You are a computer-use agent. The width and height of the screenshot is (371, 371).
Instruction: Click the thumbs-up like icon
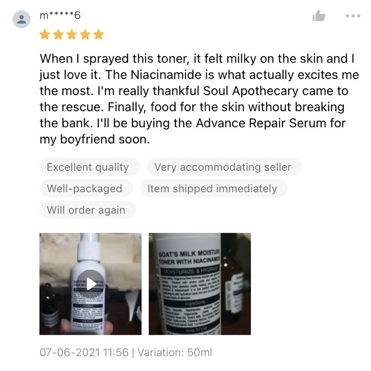[x=319, y=16]
